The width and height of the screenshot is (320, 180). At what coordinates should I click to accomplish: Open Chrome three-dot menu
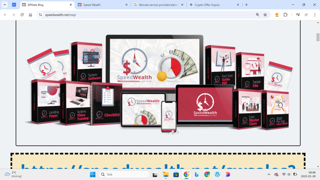pos(315,15)
